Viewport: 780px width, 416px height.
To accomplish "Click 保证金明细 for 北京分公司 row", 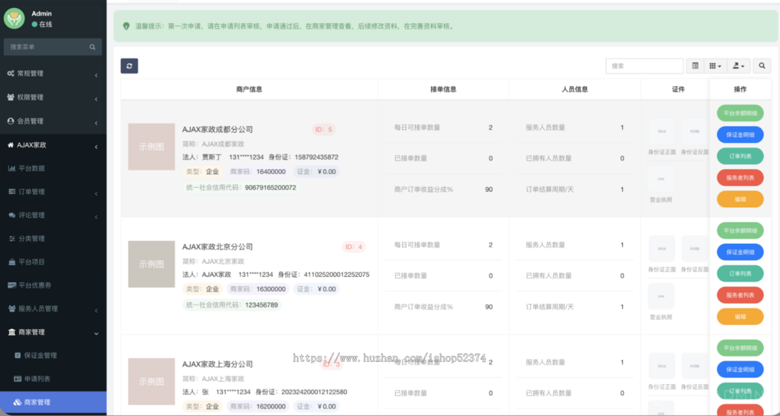I will [x=740, y=252].
